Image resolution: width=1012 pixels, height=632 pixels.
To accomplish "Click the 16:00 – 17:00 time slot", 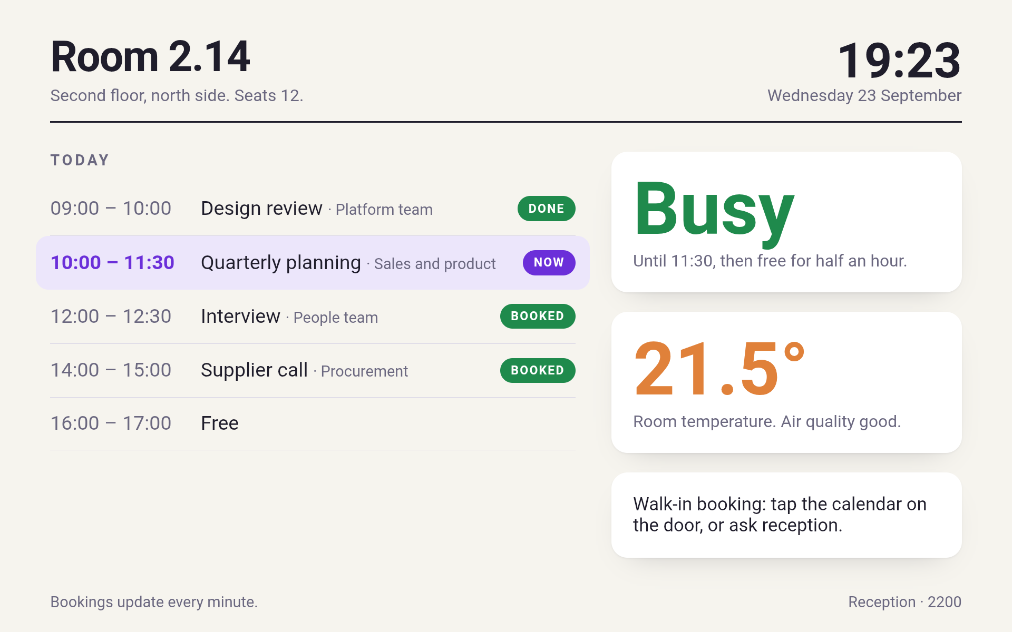I will pos(111,423).
